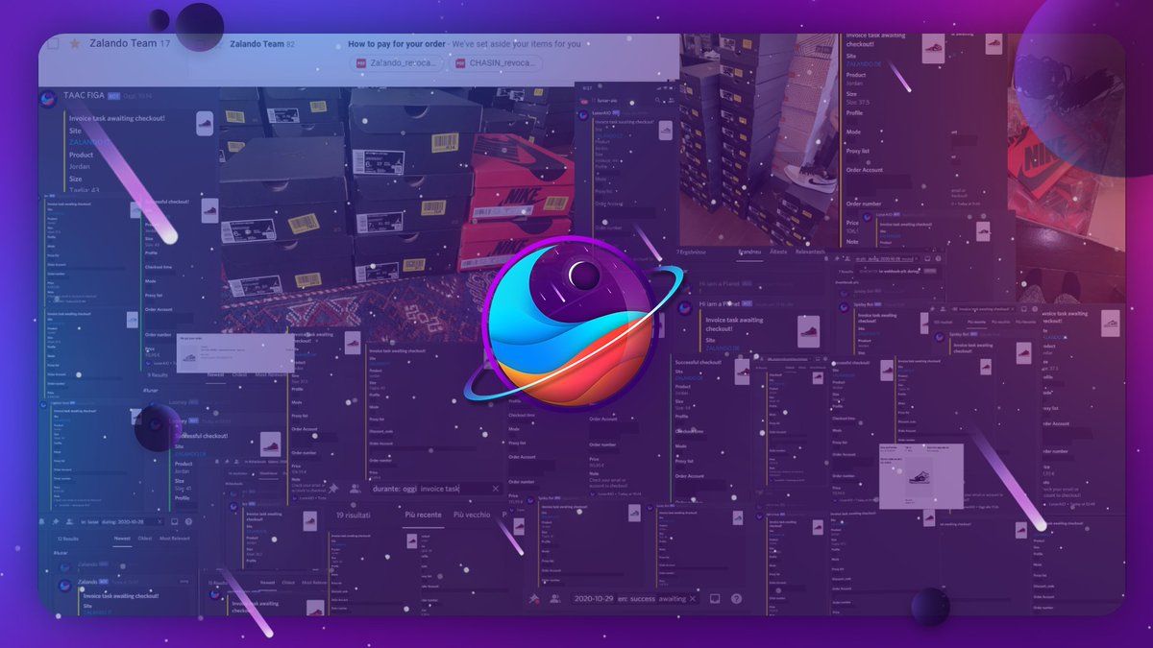
Task: Tick the checkbox beside Zalando Team 17 email
Action: click(54, 44)
